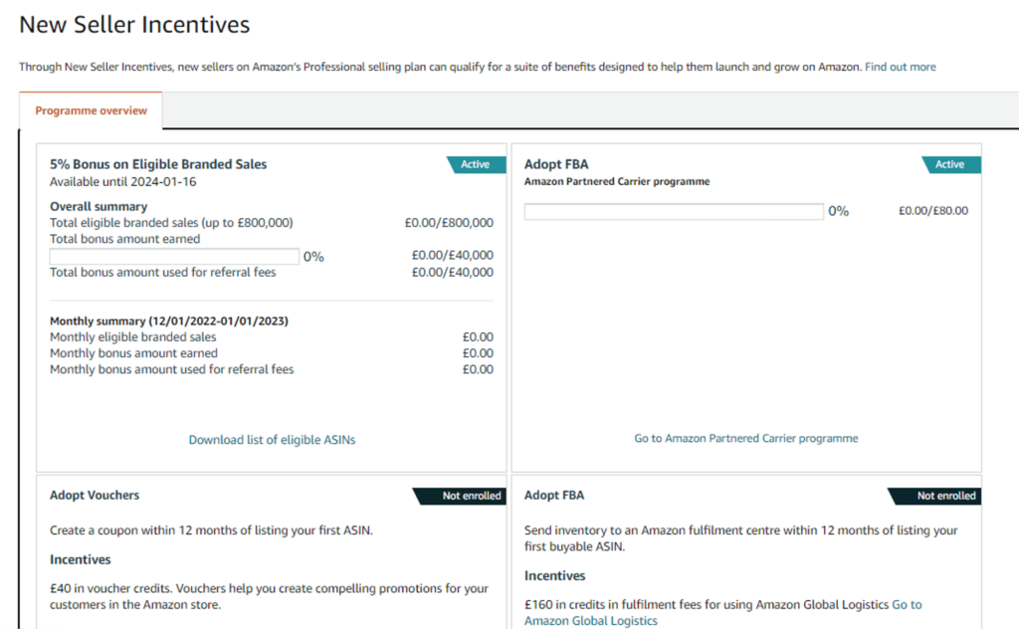Click the £0.00/£800,000 eligible sales value
This screenshot has width=1019, height=629.
[x=448, y=223]
